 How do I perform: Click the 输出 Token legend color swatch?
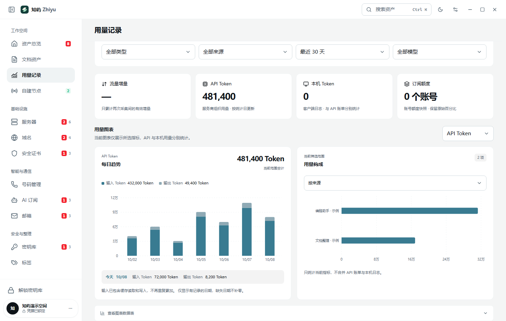[160, 183]
